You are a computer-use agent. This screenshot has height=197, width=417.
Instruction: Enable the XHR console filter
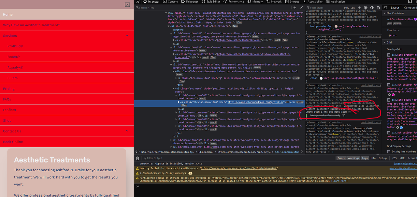click(402, 158)
